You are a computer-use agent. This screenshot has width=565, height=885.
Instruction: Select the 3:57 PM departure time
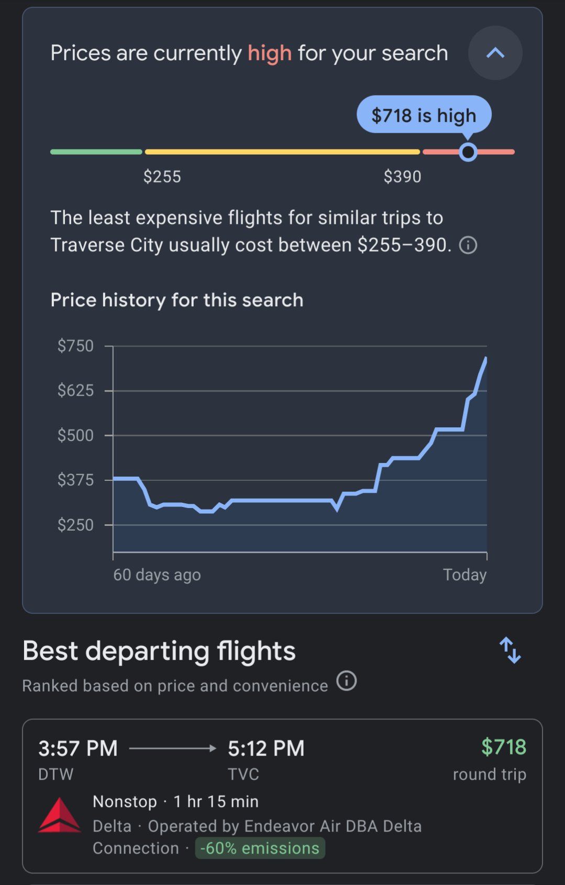pos(78,748)
